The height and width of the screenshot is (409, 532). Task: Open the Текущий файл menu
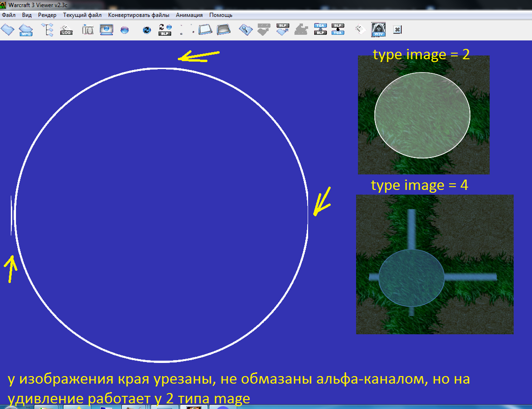(x=82, y=15)
